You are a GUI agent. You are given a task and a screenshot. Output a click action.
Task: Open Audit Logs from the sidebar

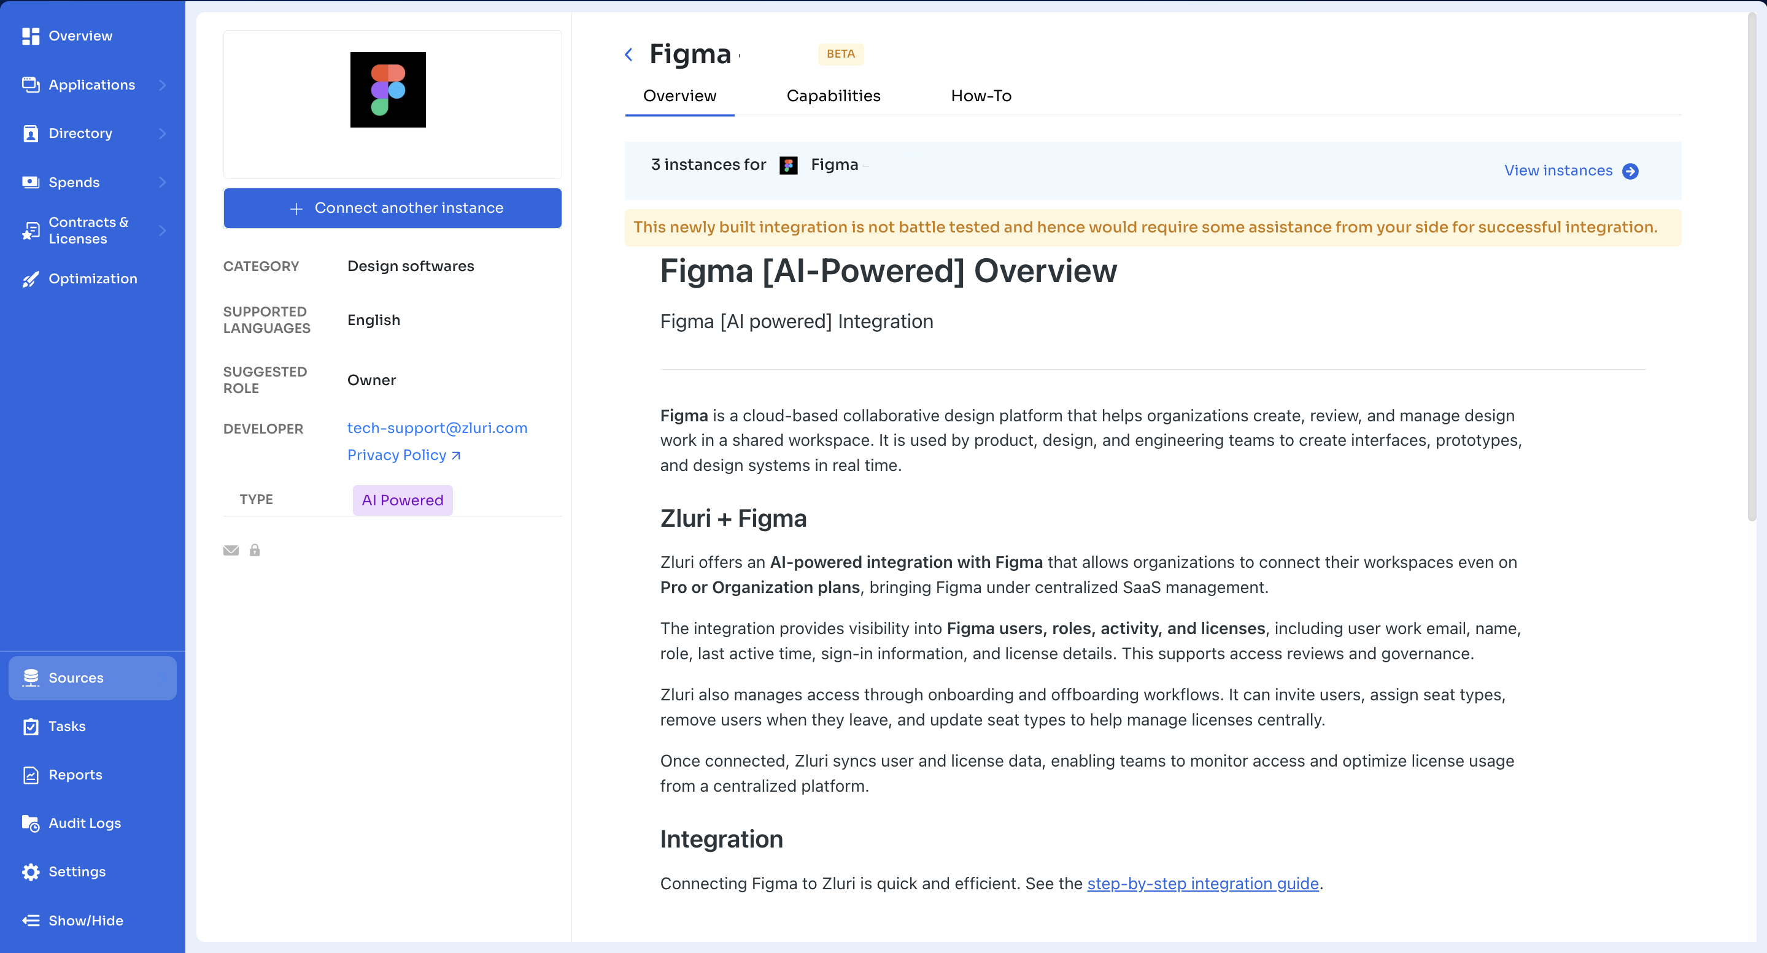pyautogui.click(x=84, y=823)
